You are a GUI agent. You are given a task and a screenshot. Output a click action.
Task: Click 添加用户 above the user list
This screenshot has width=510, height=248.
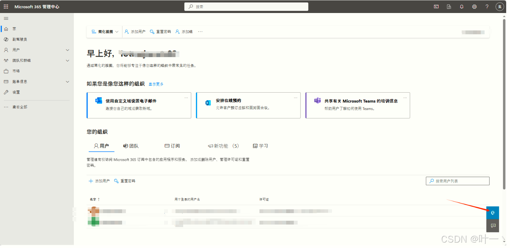point(99,181)
